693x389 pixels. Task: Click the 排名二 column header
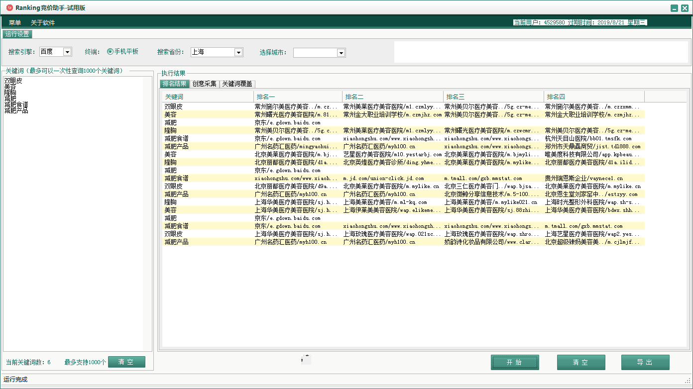coord(392,97)
